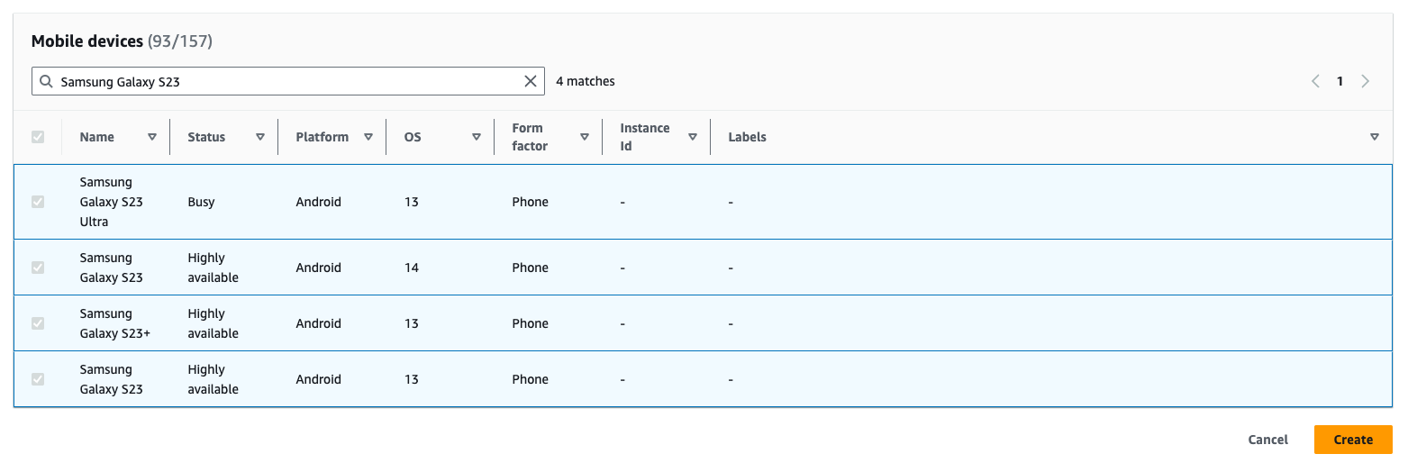Uncheck Samsung Galaxy S23 Ultra checkbox
1408x463 pixels.
tap(38, 202)
